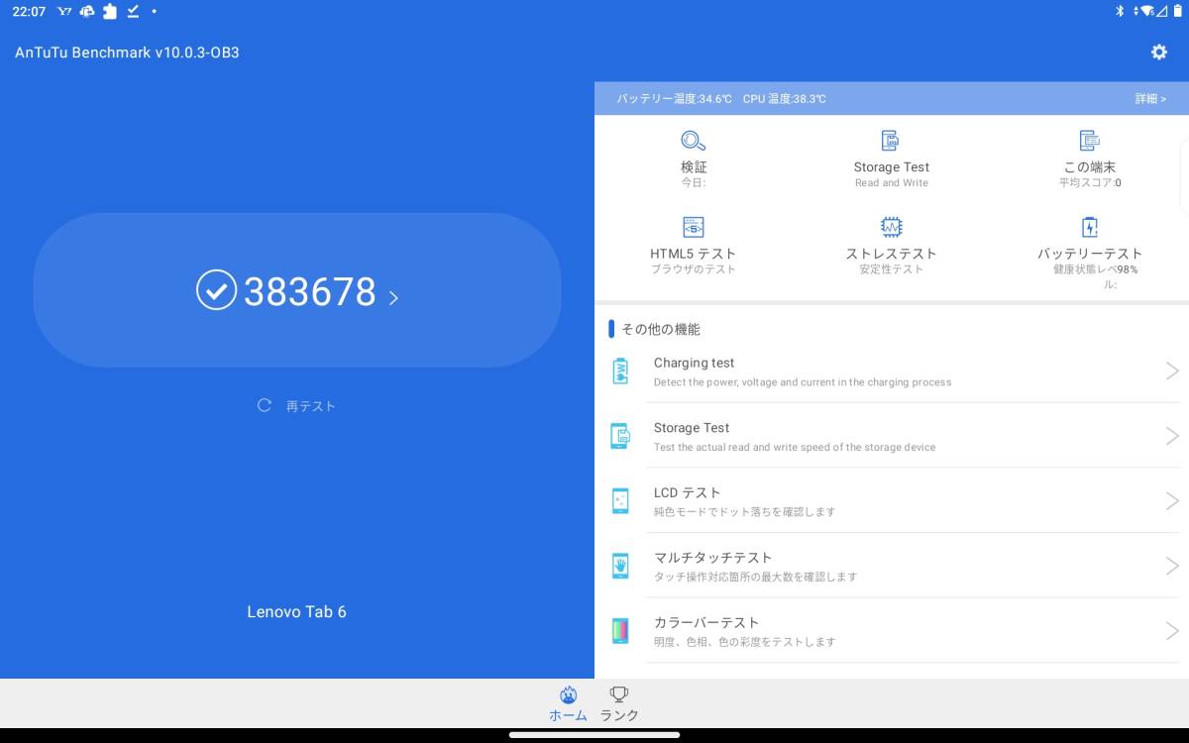Tap the カラーバーテスト color bars icon

pyautogui.click(x=620, y=631)
